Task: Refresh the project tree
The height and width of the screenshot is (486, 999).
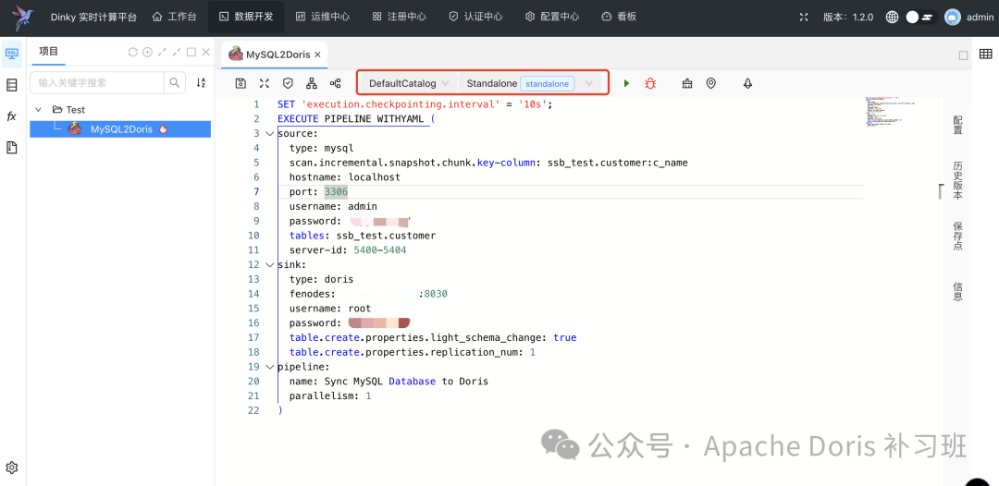Action: 132,52
